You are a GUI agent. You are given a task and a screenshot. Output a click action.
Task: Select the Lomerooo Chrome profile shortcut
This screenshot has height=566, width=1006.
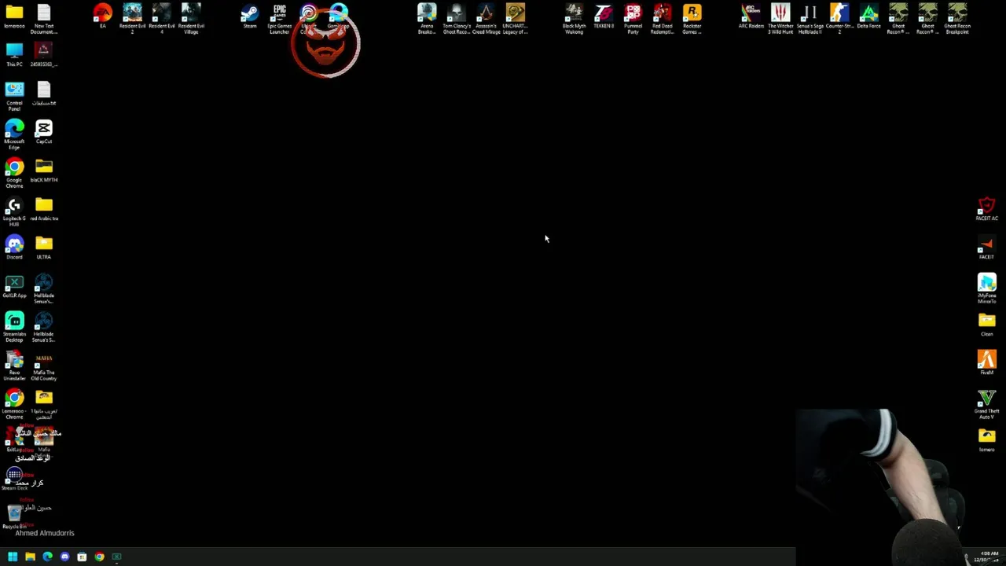coord(14,403)
